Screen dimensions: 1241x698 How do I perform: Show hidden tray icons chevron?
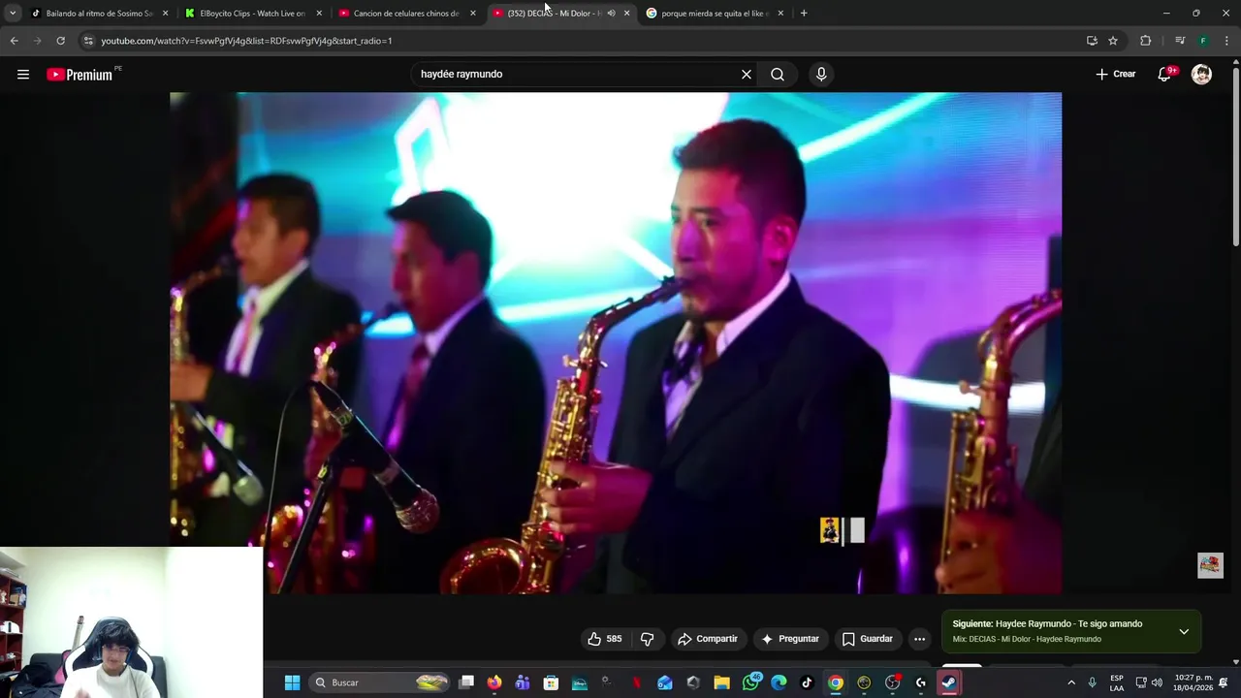coord(1071,682)
